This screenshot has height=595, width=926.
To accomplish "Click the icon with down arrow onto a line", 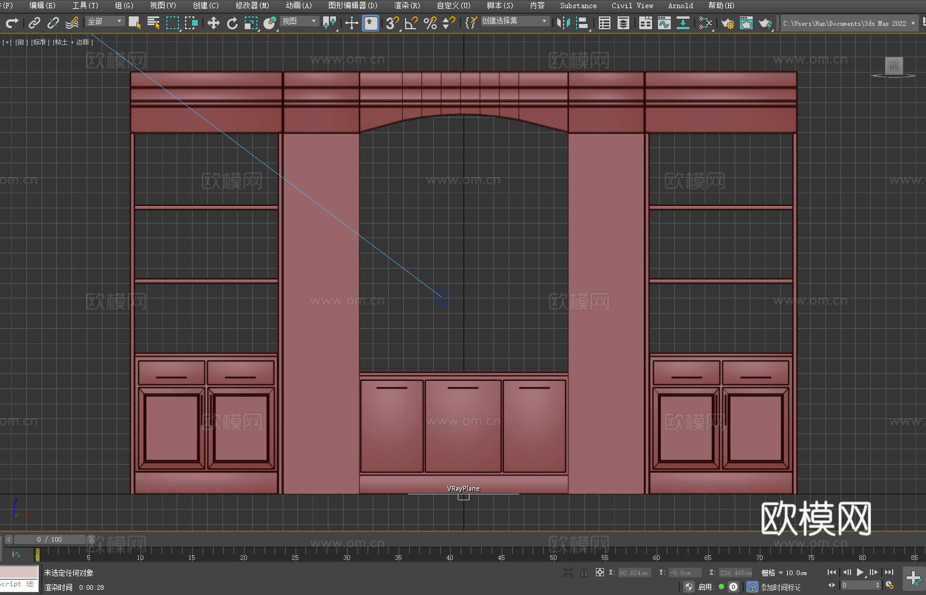I will pos(683,23).
